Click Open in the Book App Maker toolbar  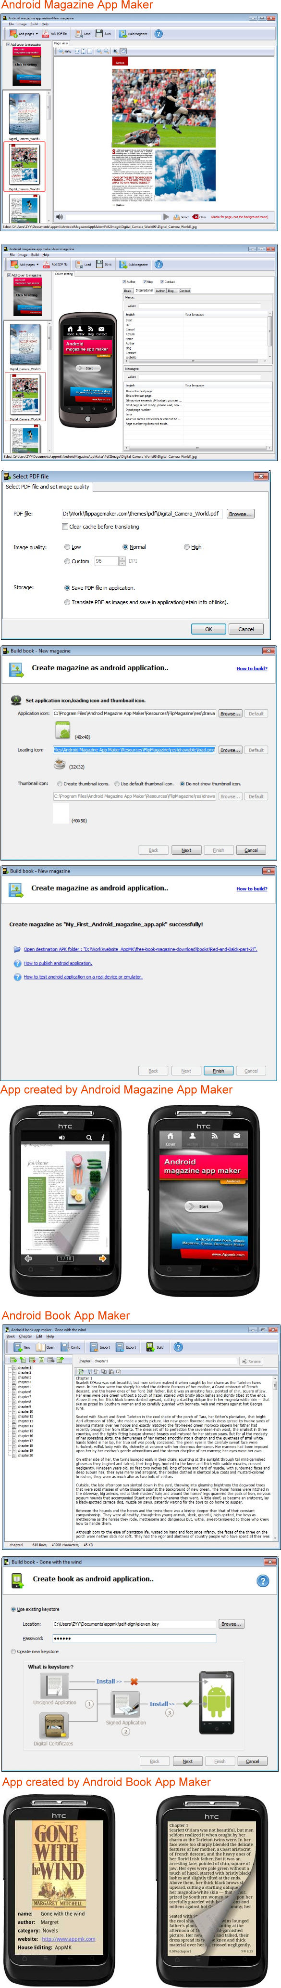point(46,1347)
